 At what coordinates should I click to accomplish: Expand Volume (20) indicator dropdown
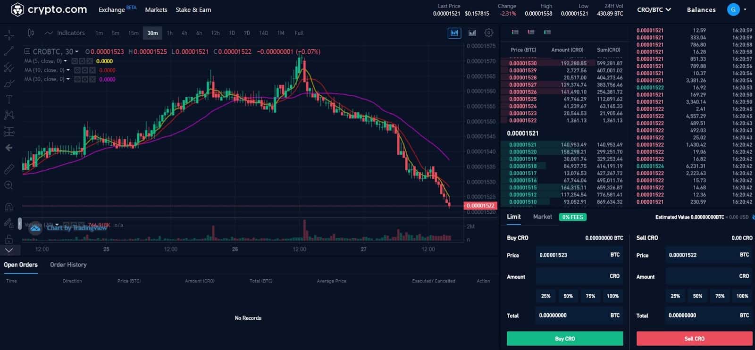[x=58, y=225]
